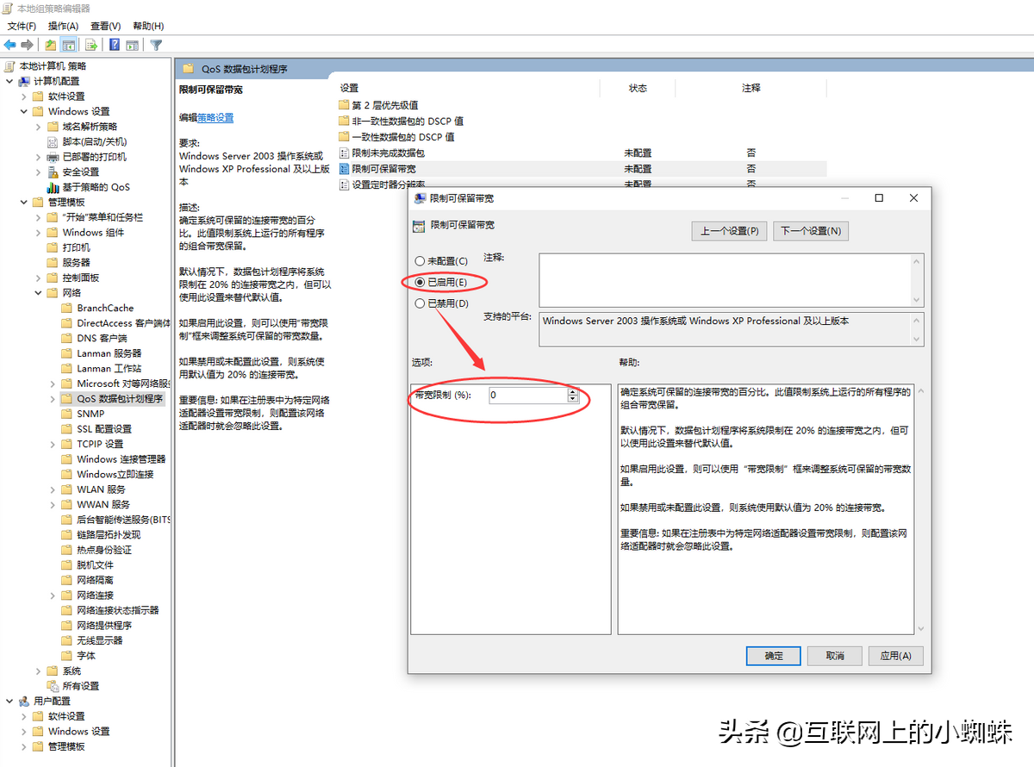Select the 未配置(C) radio button
Screen dimensions: 1034x767
click(420, 260)
